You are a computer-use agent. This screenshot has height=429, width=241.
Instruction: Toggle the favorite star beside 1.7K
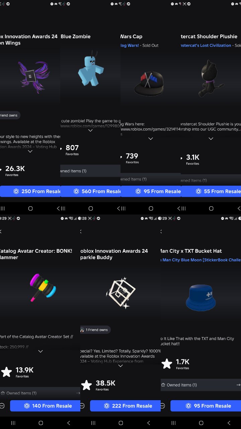(x=167, y=364)
